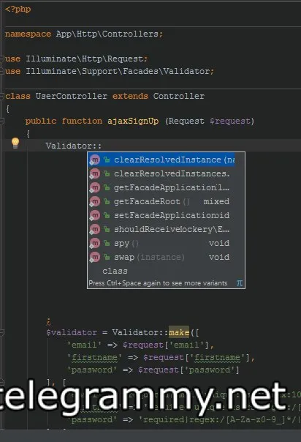The width and height of the screenshot is (301, 442).
Task: Click the 'Press Ctrl+Space again' hint text
Action: click(158, 283)
